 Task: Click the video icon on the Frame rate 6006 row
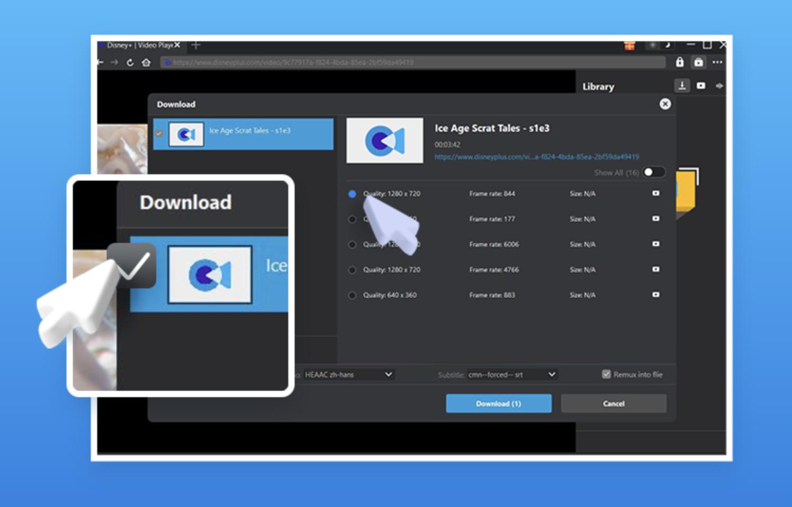(656, 244)
